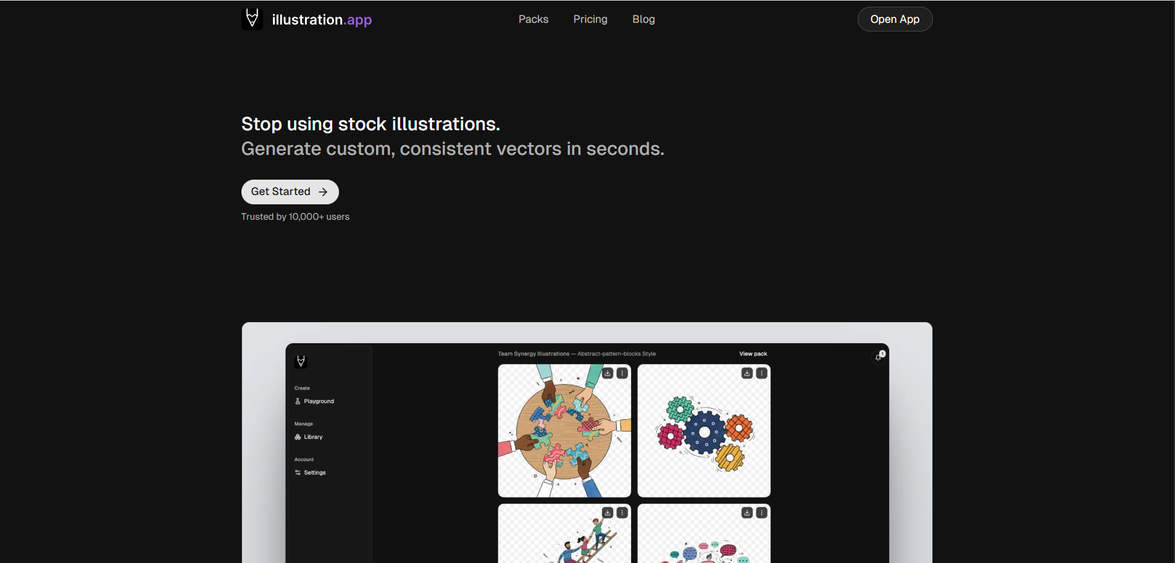Open Library in the preview sidebar
The height and width of the screenshot is (563, 1175).
point(309,437)
